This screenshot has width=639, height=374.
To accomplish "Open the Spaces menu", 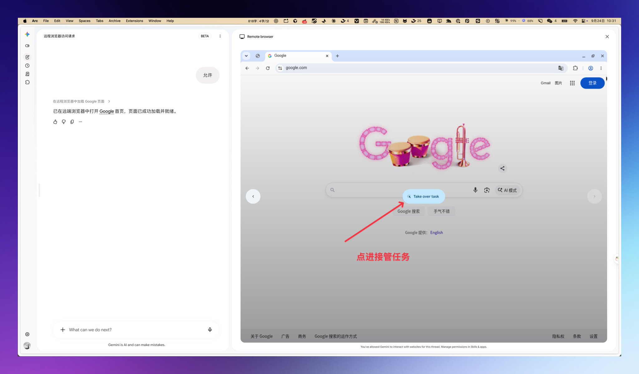I will pyautogui.click(x=85, y=21).
